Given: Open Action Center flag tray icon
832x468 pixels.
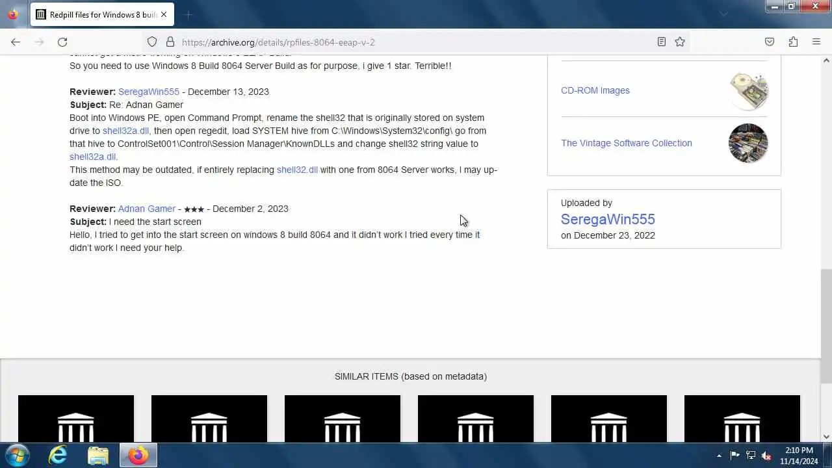Looking at the screenshot, I should 734,456.
